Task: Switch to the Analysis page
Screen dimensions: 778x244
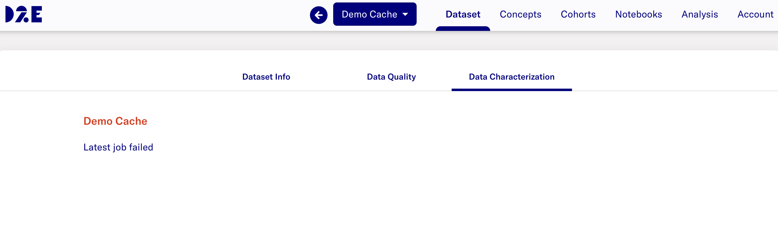Action: click(x=699, y=14)
